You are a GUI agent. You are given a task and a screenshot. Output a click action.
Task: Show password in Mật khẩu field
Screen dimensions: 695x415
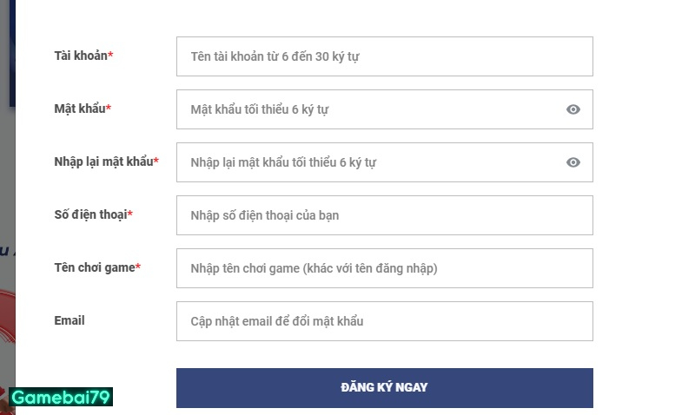573,109
